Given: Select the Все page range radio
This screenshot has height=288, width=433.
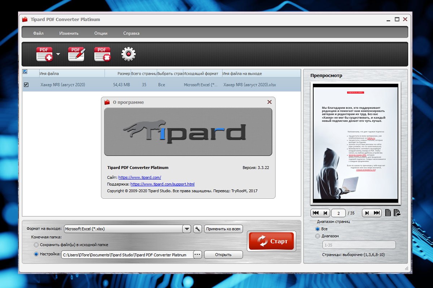Looking at the screenshot, I should pyautogui.click(x=318, y=229).
